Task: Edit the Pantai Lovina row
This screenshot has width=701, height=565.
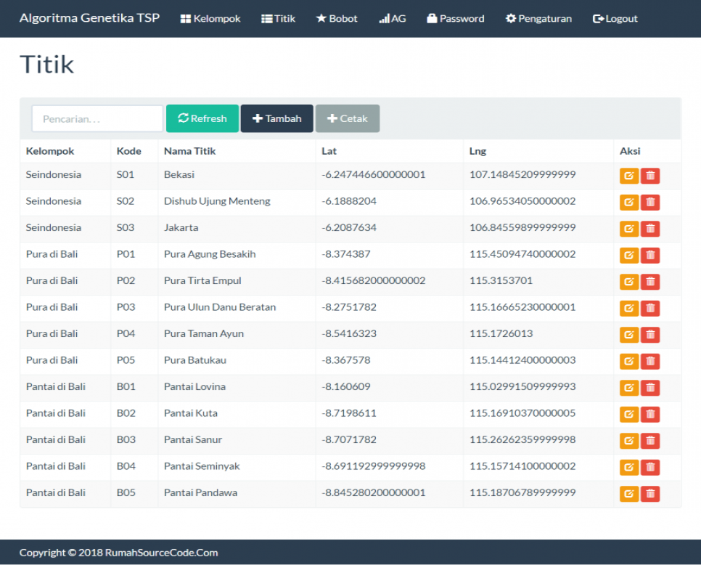Action: (628, 388)
